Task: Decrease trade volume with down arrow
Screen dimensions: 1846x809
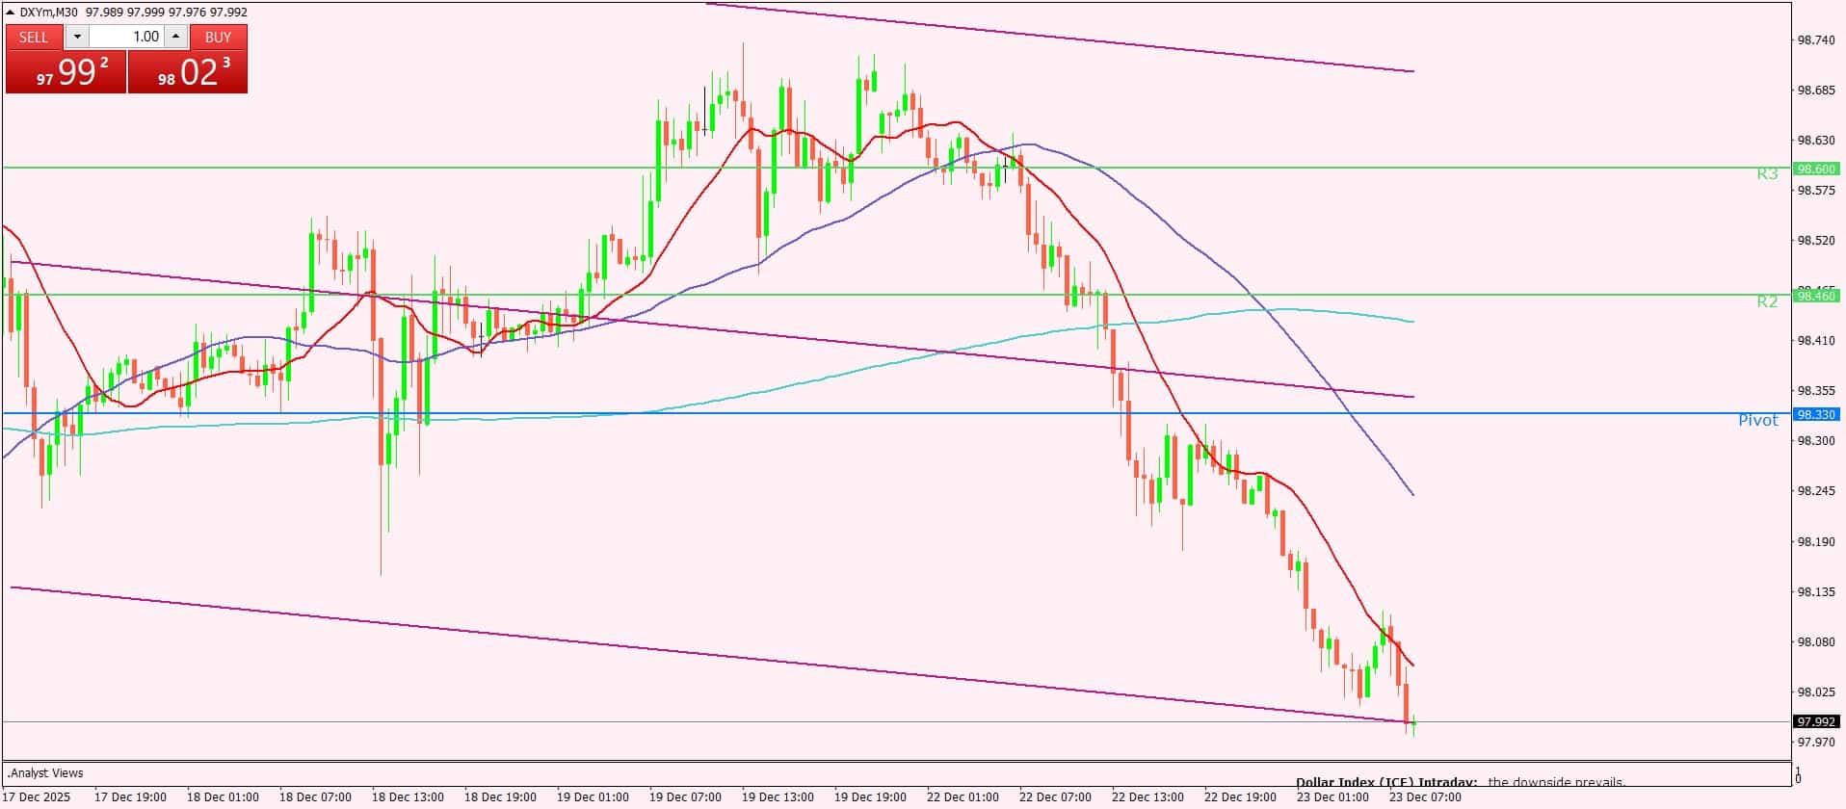Action: click(77, 37)
